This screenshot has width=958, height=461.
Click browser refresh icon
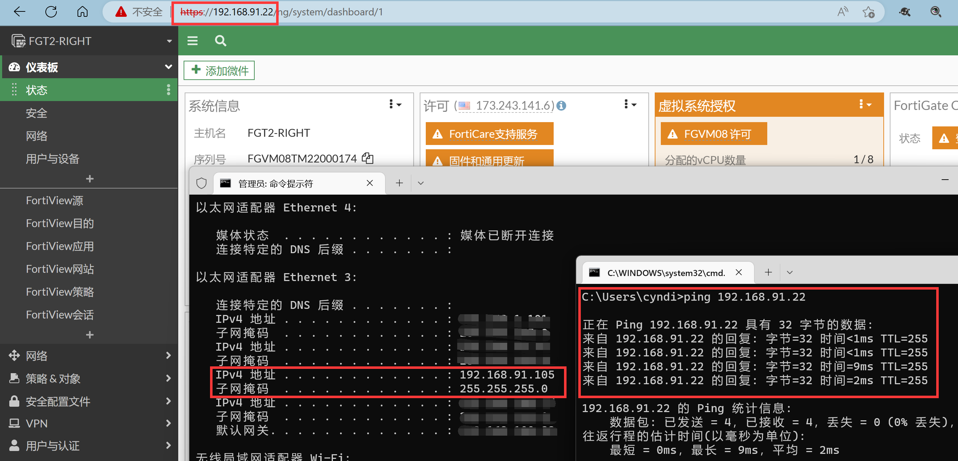click(x=51, y=12)
